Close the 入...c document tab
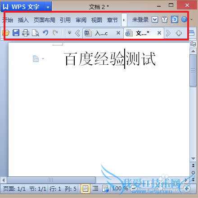198x198 pixels. pyautogui.click(x=118, y=33)
